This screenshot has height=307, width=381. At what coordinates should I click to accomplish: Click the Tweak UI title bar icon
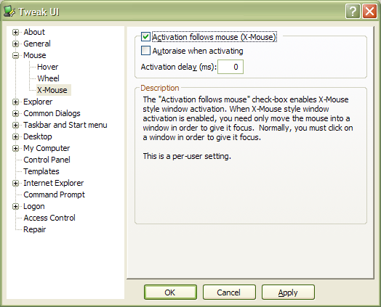click(9, 12)
